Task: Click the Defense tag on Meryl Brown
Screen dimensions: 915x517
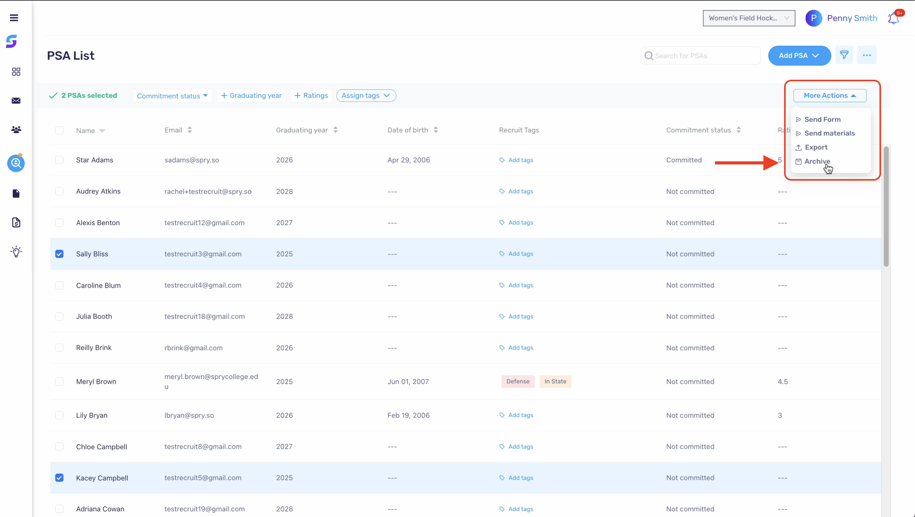Action: coord(518,381)
